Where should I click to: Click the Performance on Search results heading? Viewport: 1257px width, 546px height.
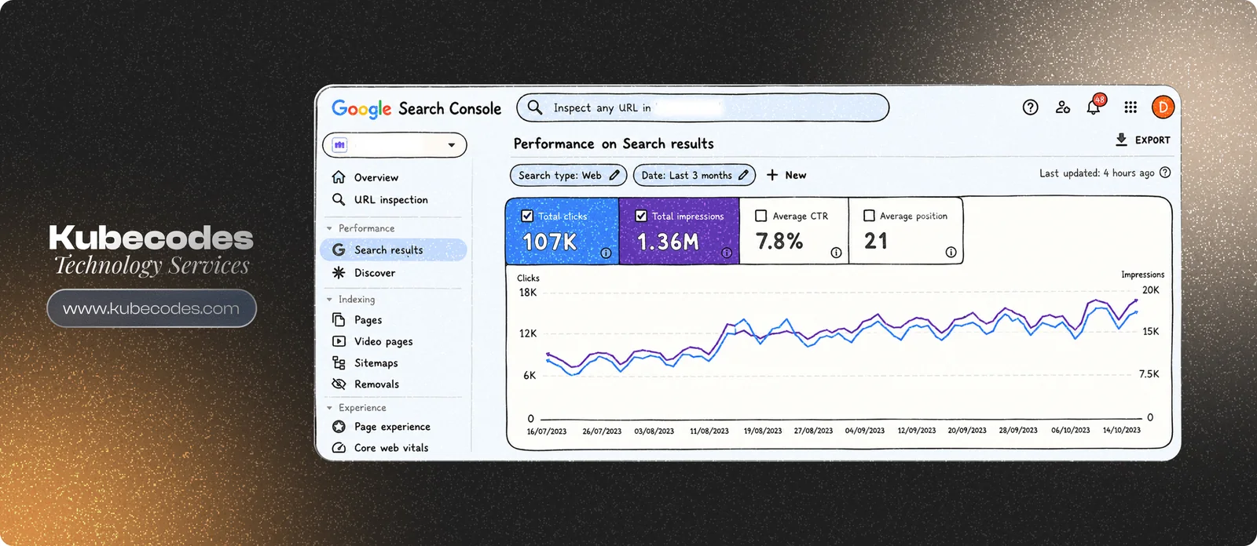[x=614, y=144]
